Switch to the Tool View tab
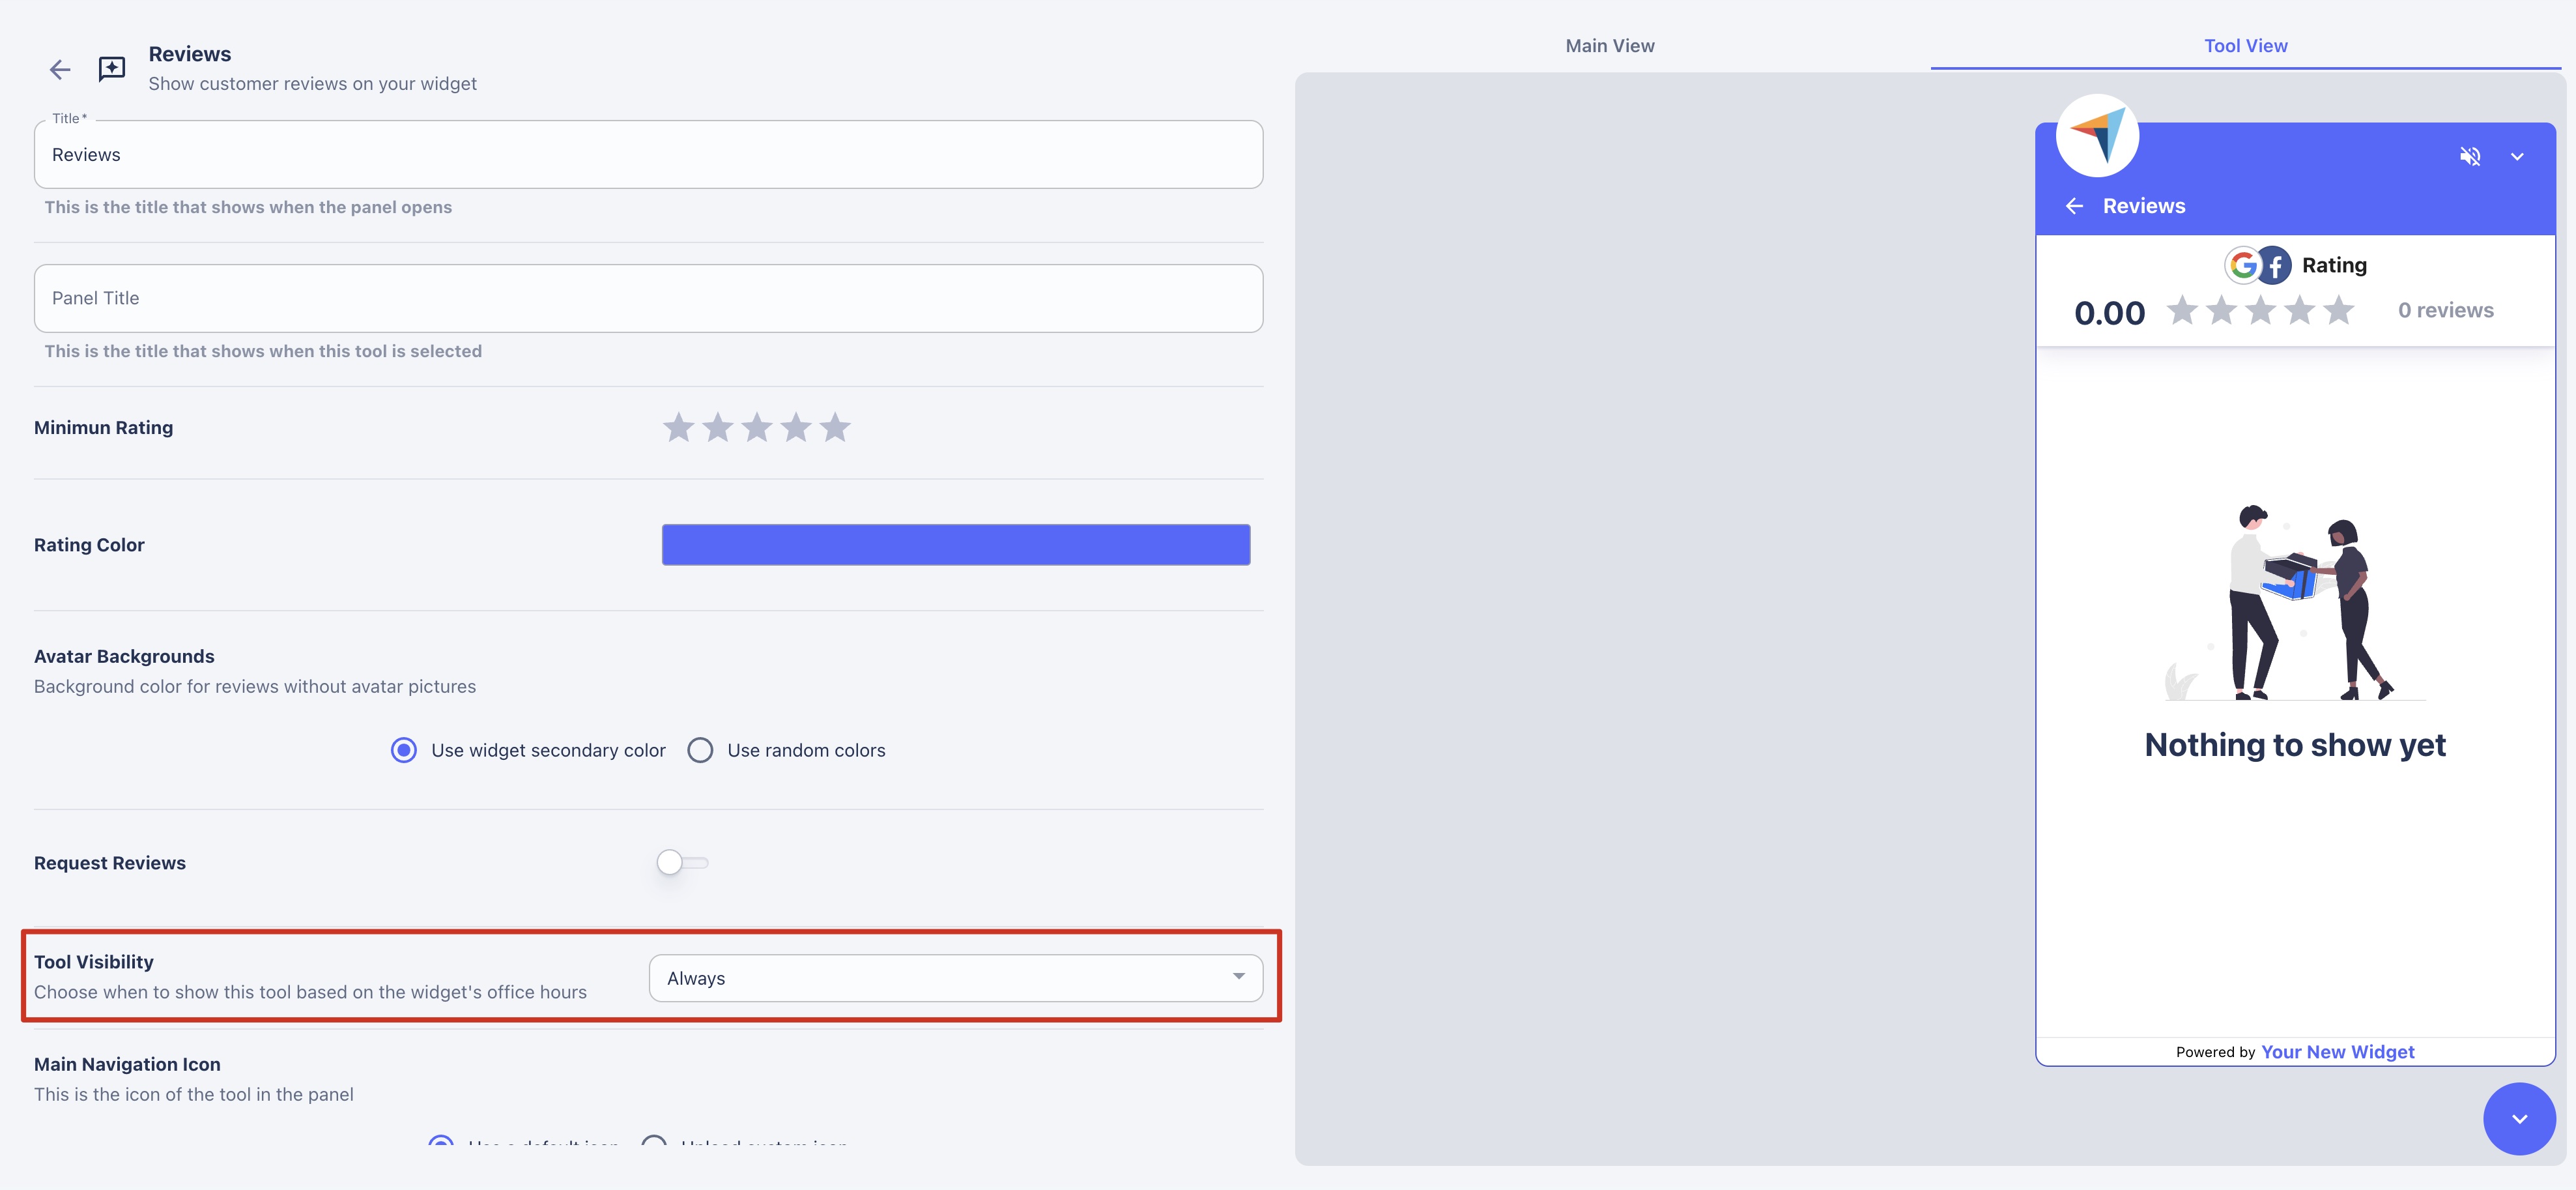This screenshot has width=2576, height=1190. coord(2245,46)
